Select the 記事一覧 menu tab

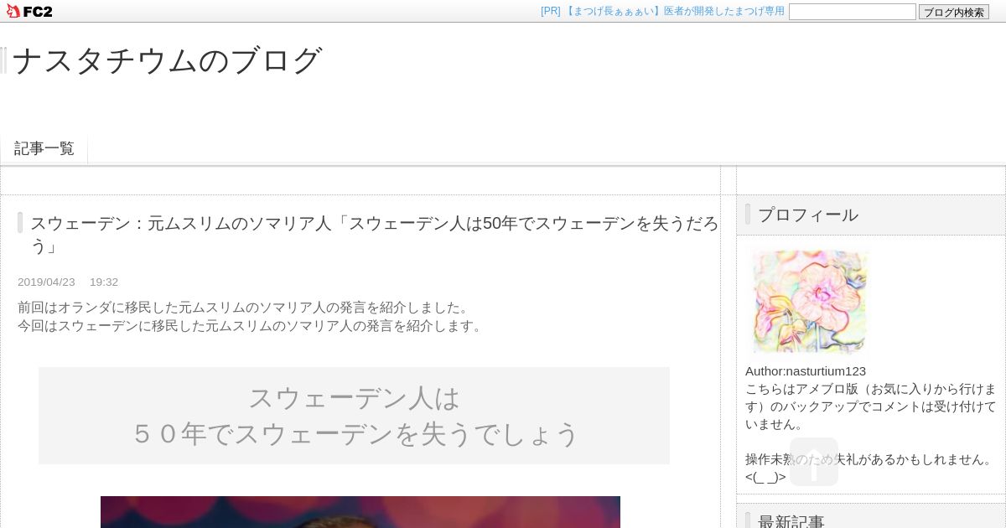click(x=44, y=148)
